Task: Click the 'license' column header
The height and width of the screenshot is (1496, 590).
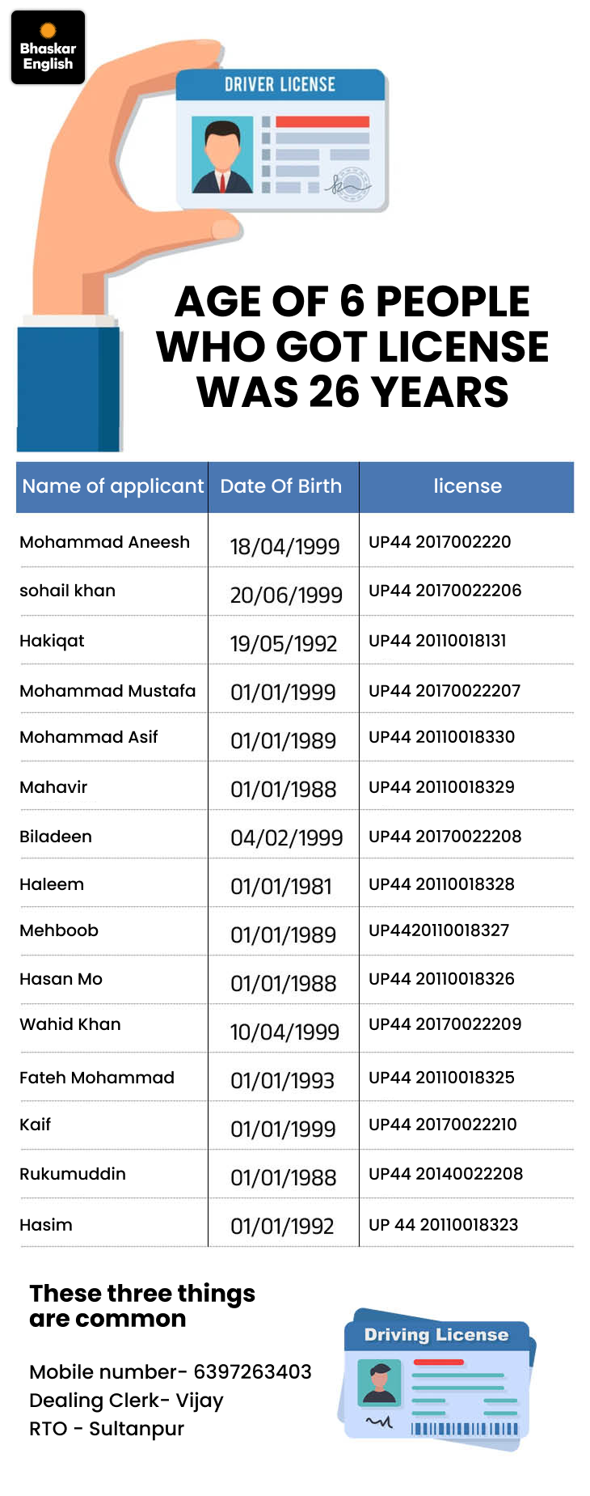Action: point(467,486)
